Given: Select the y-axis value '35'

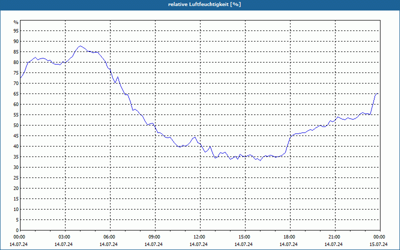Looking at the screenshot, I should click(16, 157).
